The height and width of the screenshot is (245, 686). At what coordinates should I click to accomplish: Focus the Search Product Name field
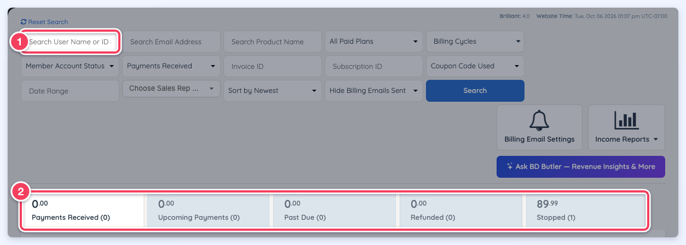(273, 42)
